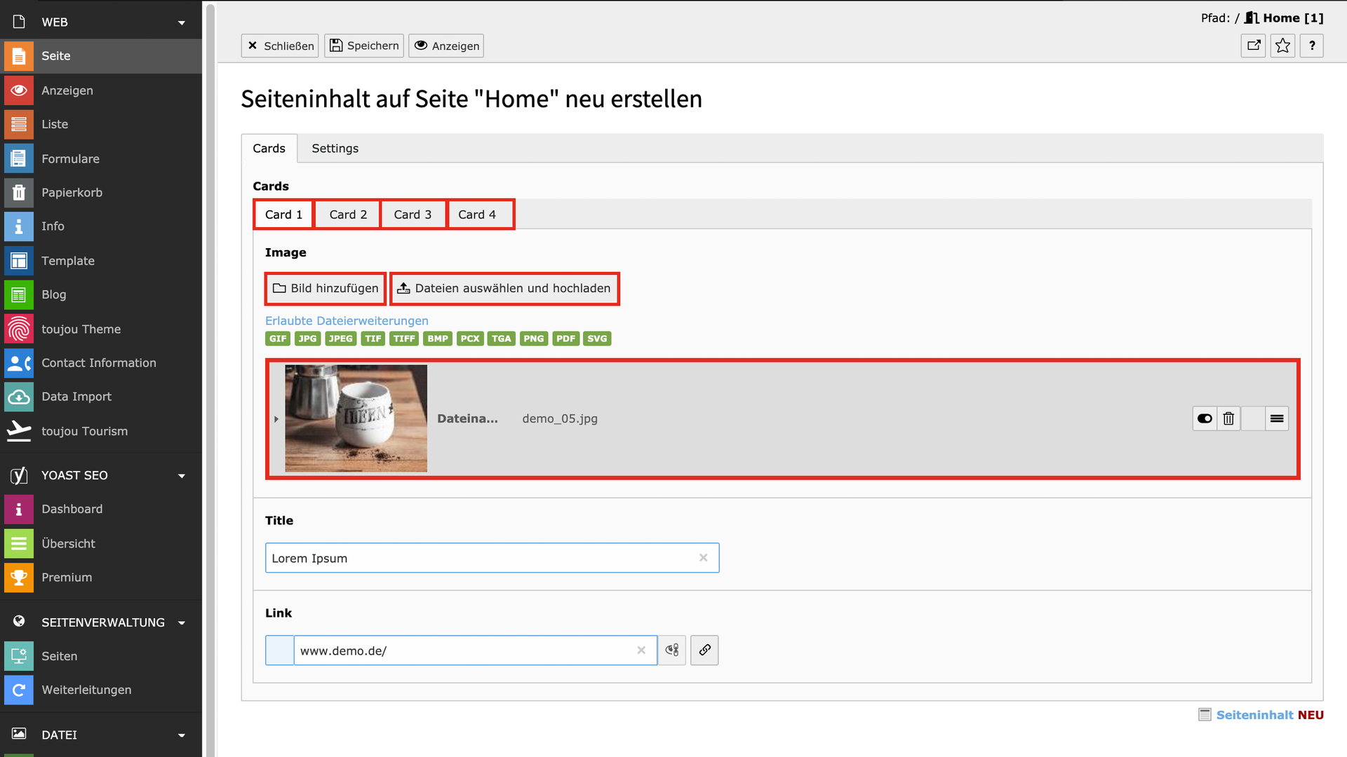Clear the Title input field

[x=703, y=558]
